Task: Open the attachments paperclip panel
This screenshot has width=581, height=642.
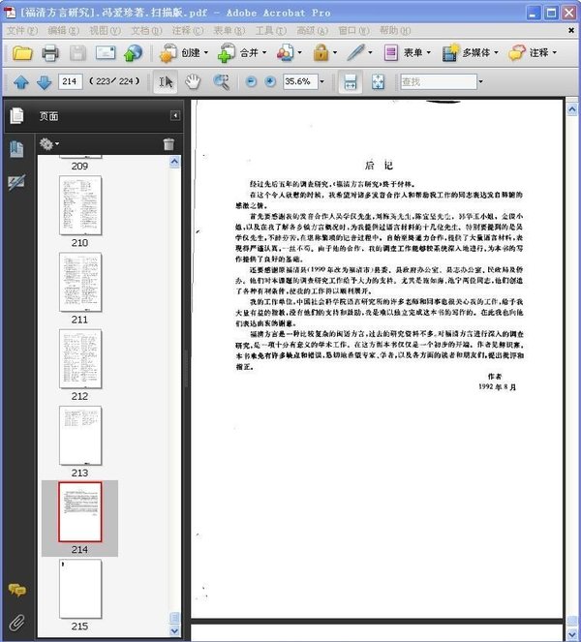Action: [x=16, y=623]
